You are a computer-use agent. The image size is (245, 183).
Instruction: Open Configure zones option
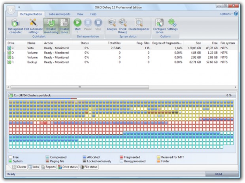click(x=159, y=26)
